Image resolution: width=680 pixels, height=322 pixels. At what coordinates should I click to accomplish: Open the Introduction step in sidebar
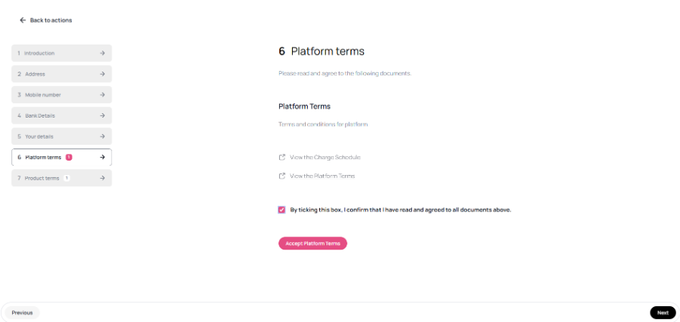[x=62, y=54]
